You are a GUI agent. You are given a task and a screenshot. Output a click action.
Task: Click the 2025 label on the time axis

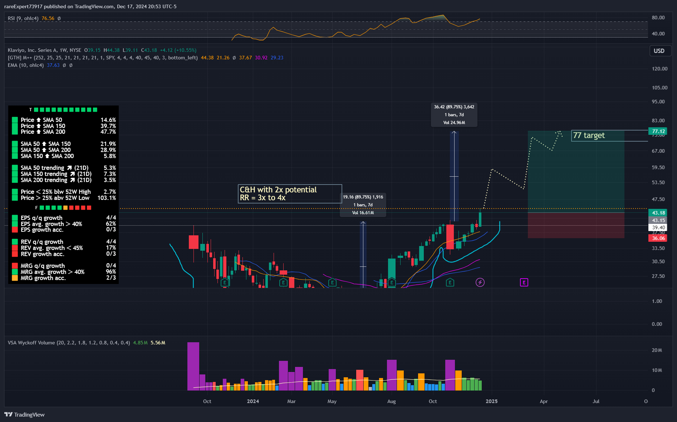tap(491, 401)
